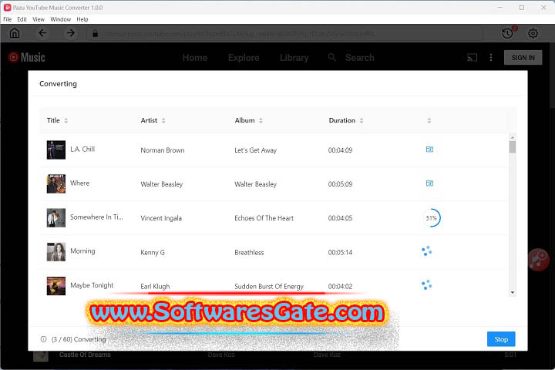This screenshot has height=370, width=555.
Task: Open the Window menu
Action: coord(61,19)
